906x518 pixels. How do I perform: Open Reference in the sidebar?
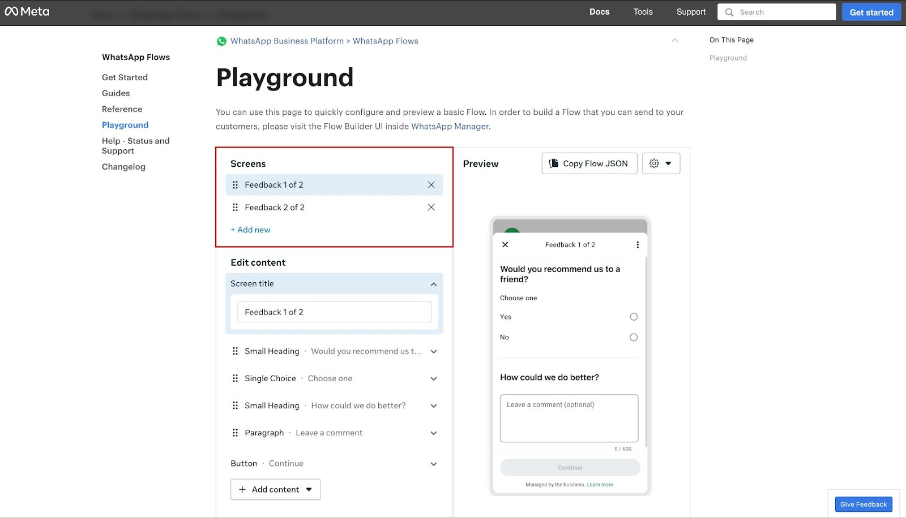coord(122,109)
